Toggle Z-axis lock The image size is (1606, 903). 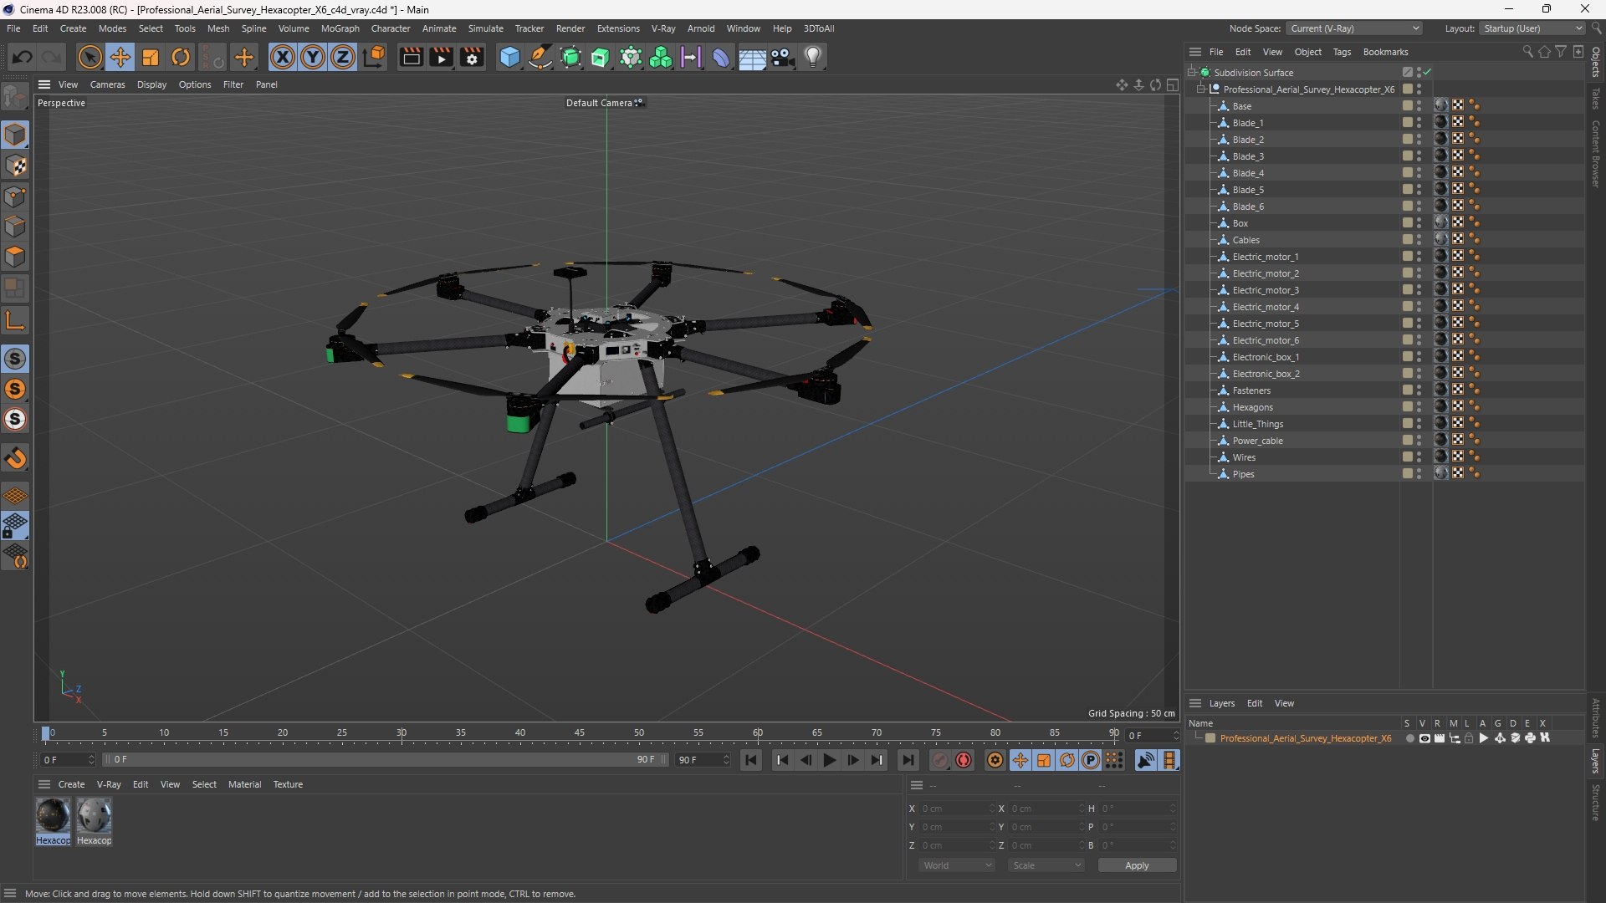click(343, 57)
